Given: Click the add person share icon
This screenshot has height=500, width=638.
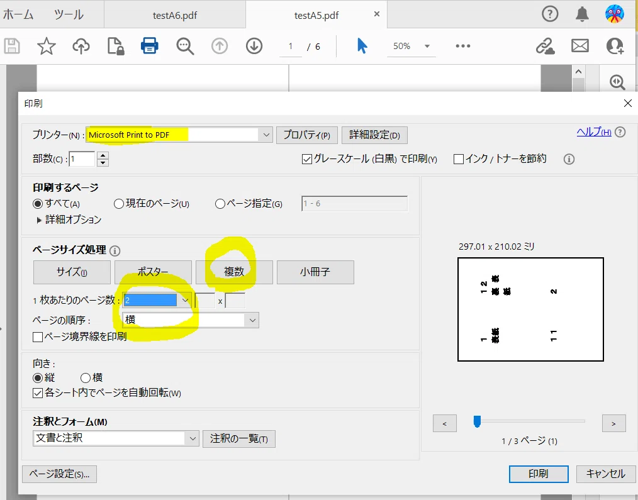Looking at the screenshot, I should (615, 46).
